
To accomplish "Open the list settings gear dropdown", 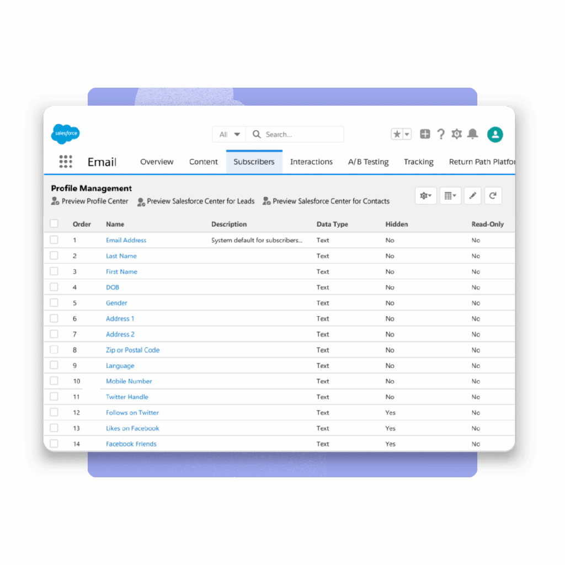I will point(426,195).
